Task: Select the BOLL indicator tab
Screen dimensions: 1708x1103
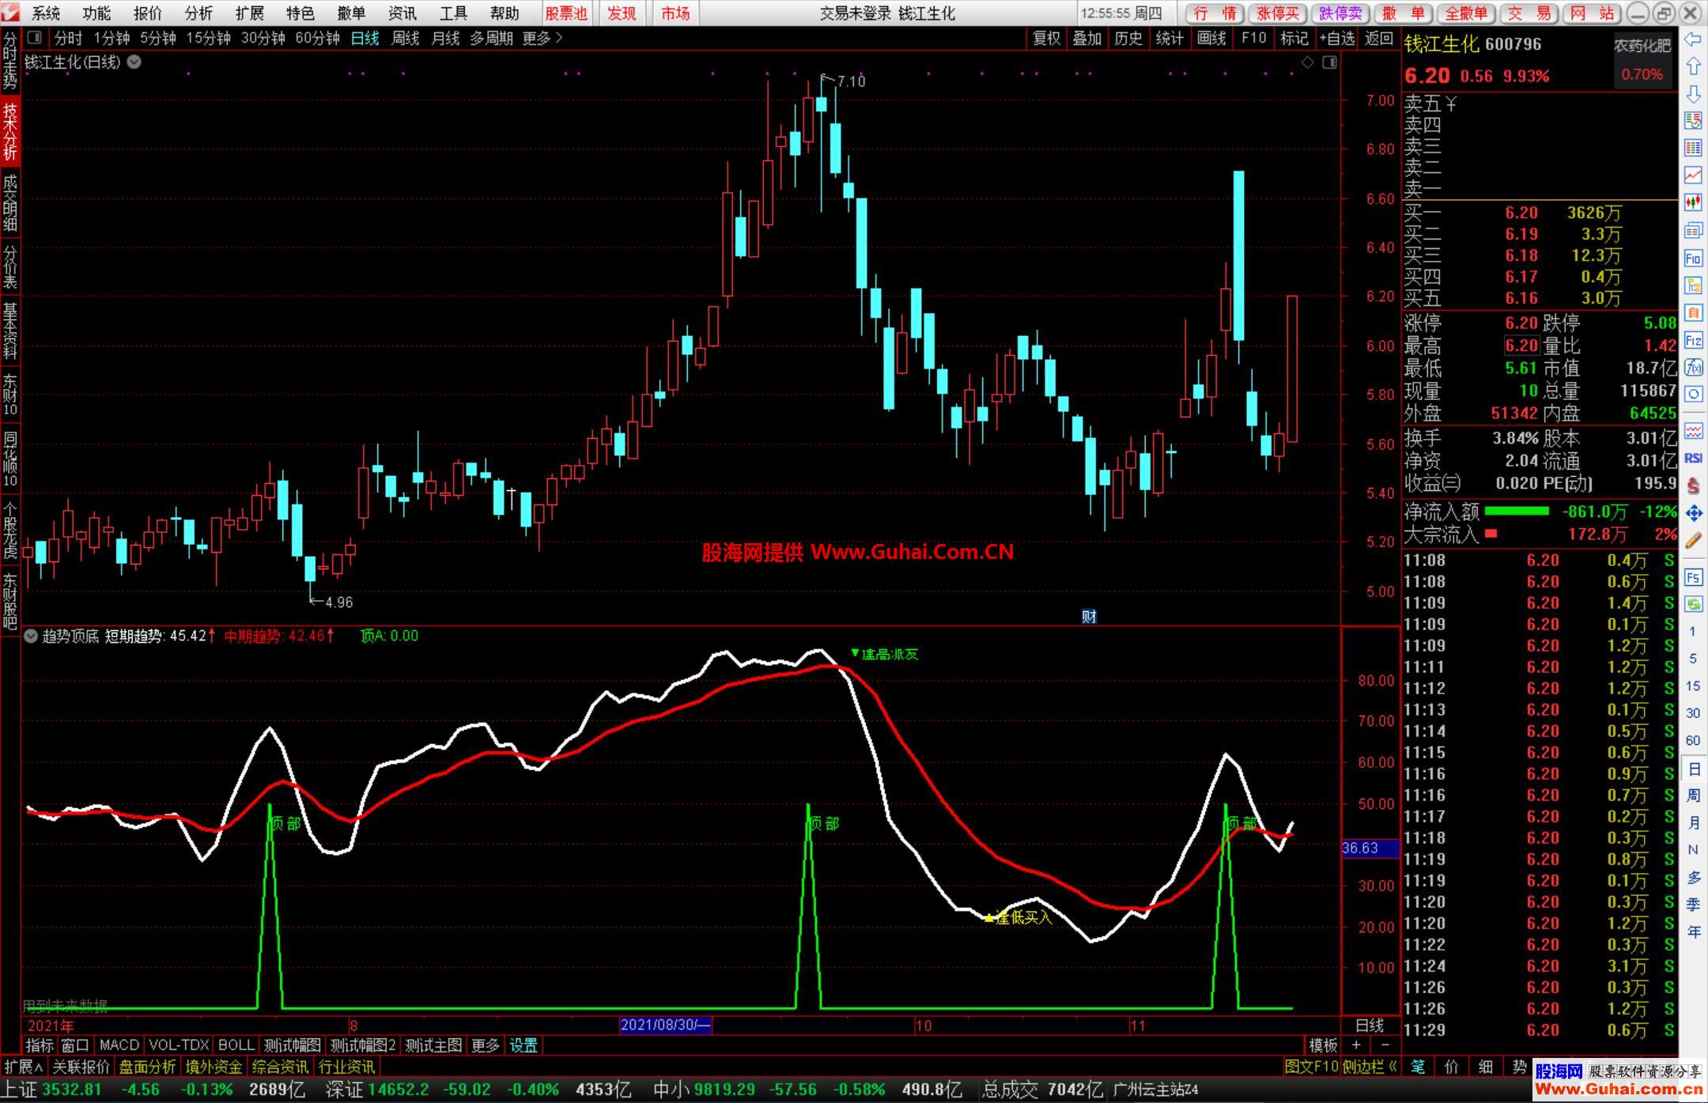Action: pos(236,1045)
